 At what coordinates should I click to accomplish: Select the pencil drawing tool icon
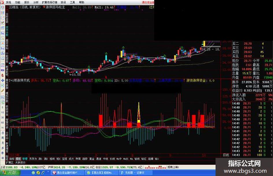(2, 91)
